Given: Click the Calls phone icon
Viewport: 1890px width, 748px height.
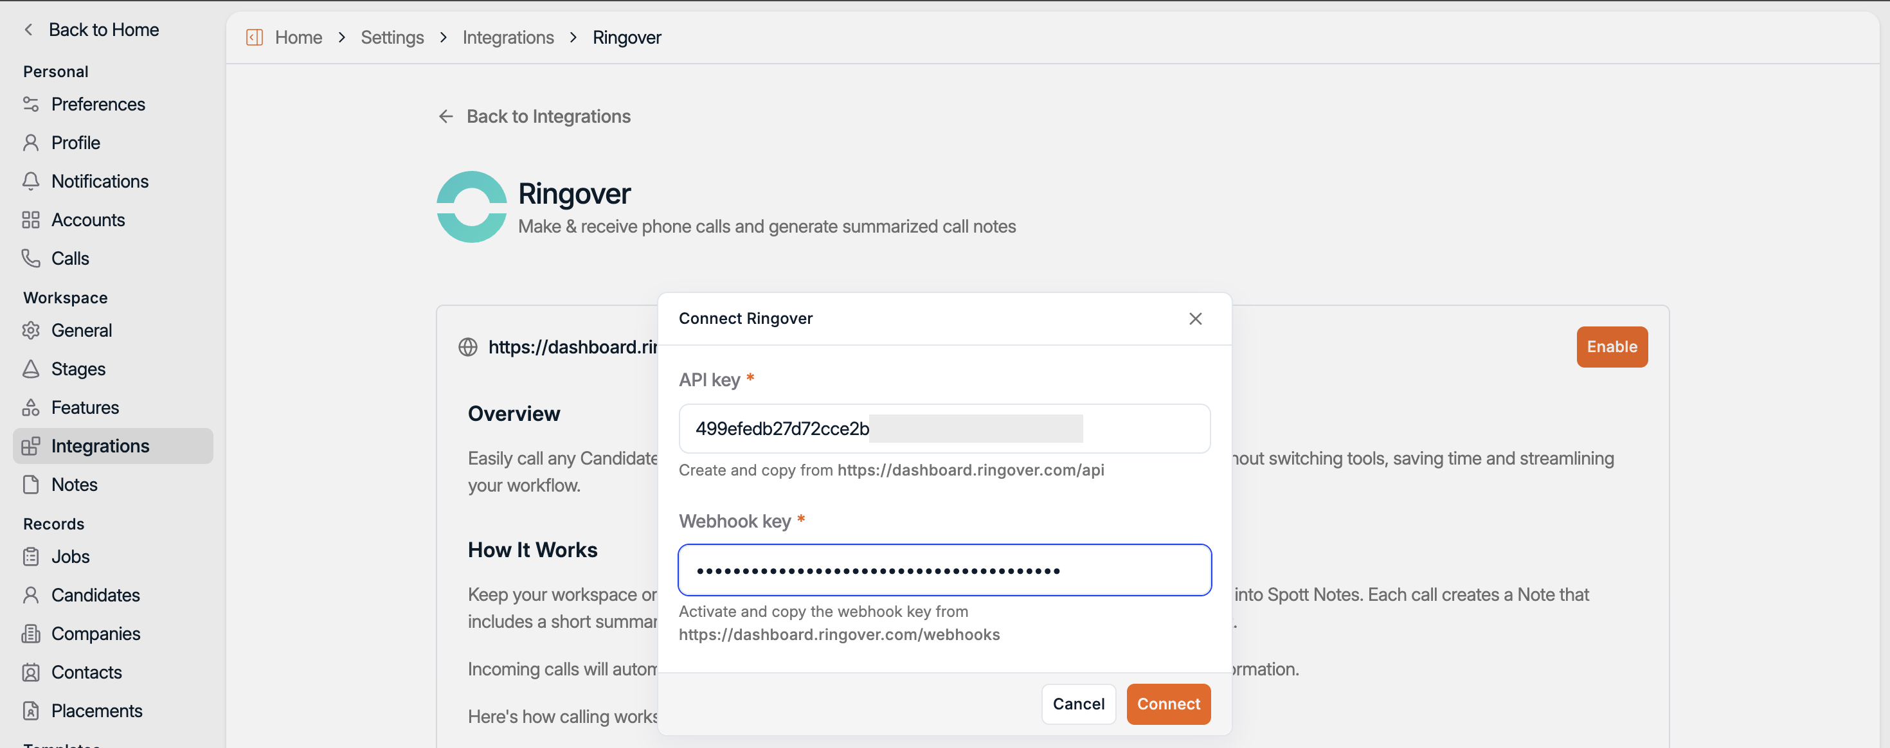Looking at the screenshot, I should point(31,258).
